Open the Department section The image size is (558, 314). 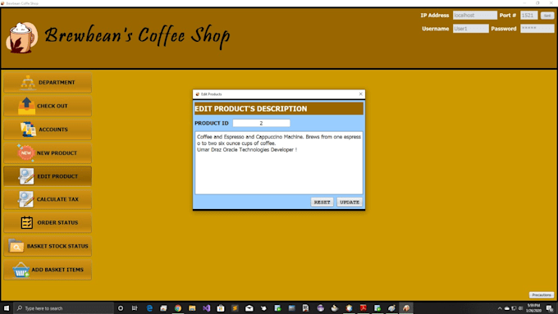[48, 83]
